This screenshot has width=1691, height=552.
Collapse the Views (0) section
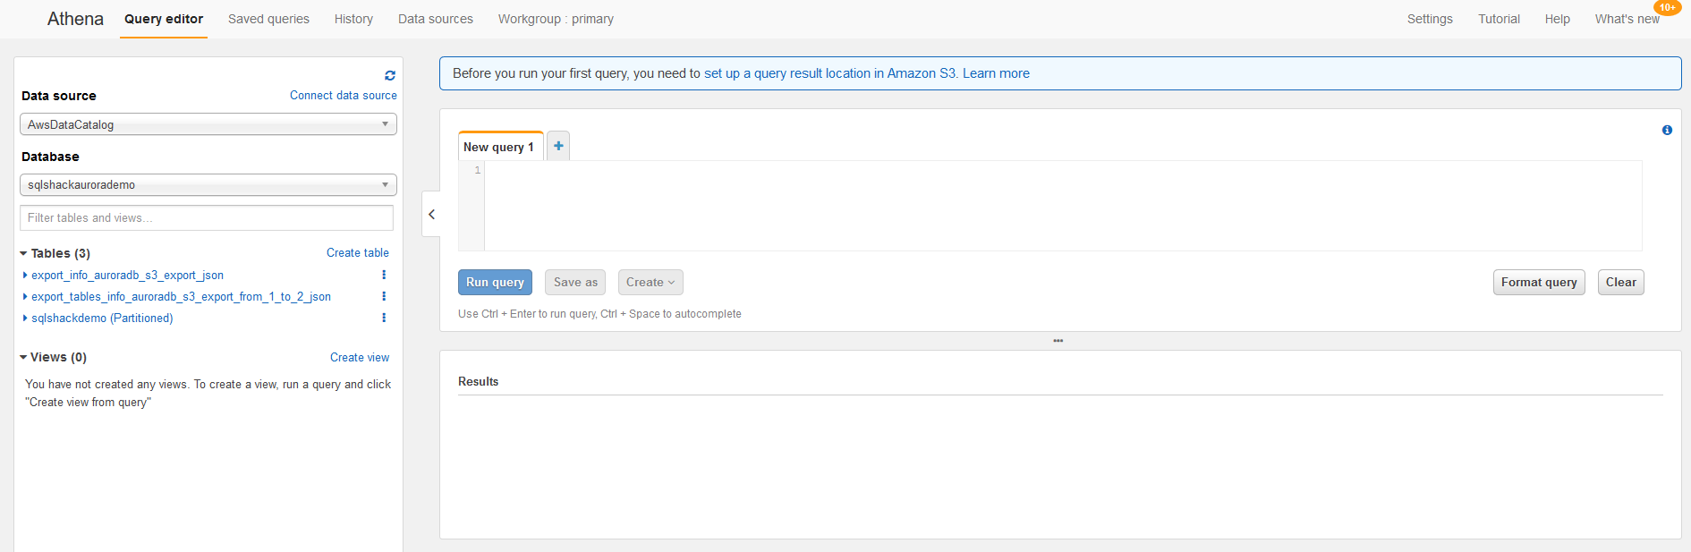click(24, 358)
